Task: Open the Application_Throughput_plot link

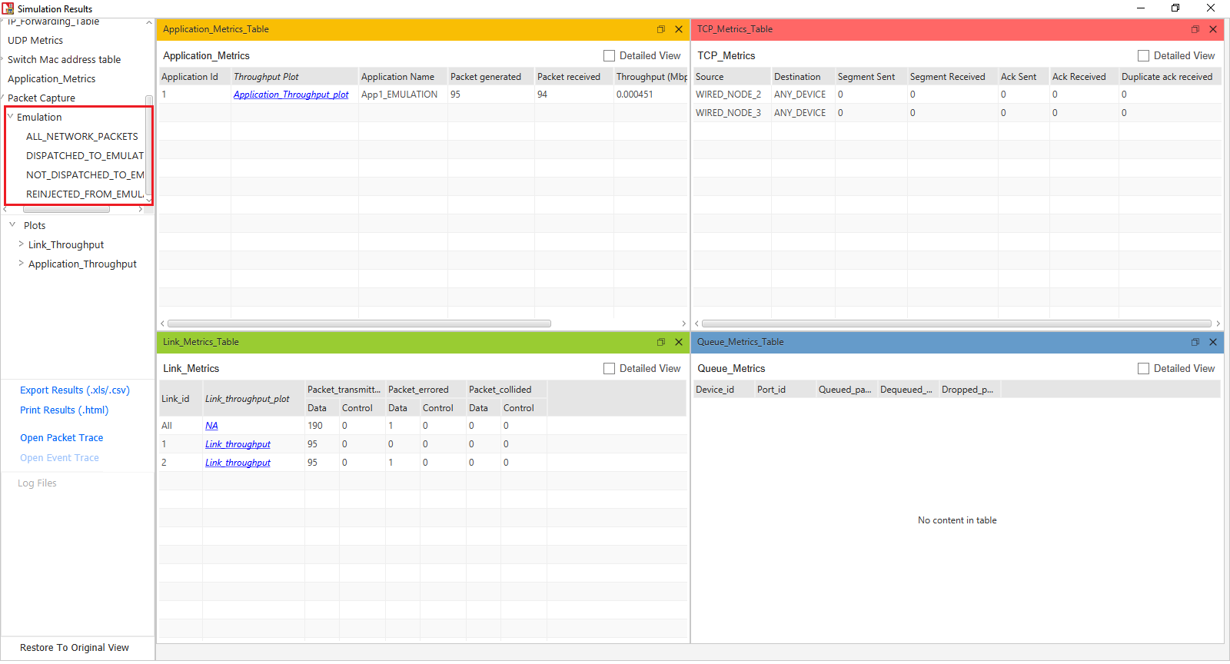Action: [x=291, y=95]
